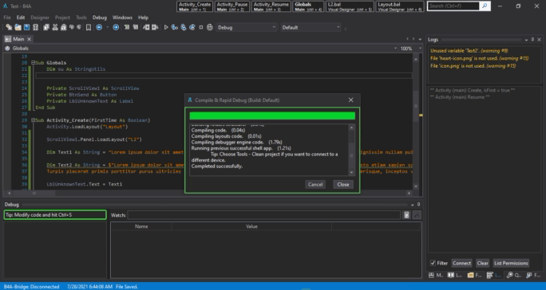The width and height of the screenshot is (546, 290).
Task: Jump to Activity_Resume shortcut tab
Action: click(x=271, y=6)
